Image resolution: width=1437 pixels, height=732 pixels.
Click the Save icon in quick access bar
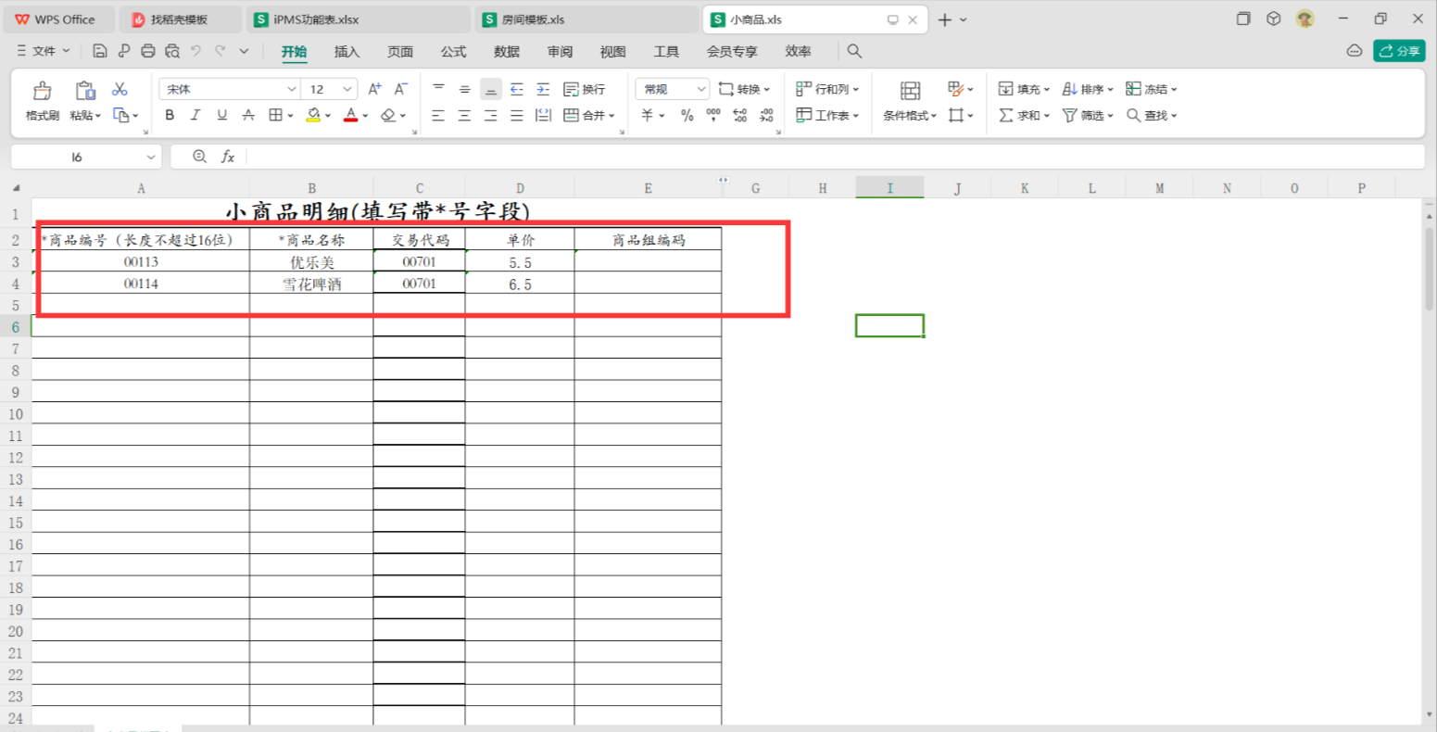(100, 51)
